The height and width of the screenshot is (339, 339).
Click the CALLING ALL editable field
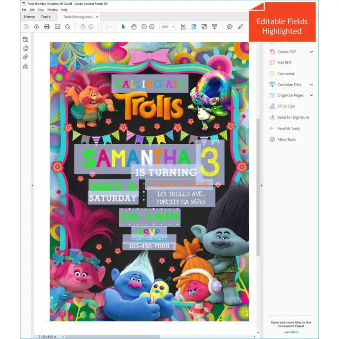click(150, 83)
